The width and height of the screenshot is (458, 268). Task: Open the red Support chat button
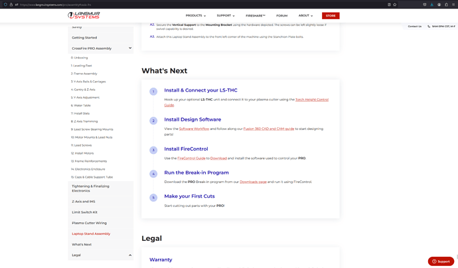point(441,261)
